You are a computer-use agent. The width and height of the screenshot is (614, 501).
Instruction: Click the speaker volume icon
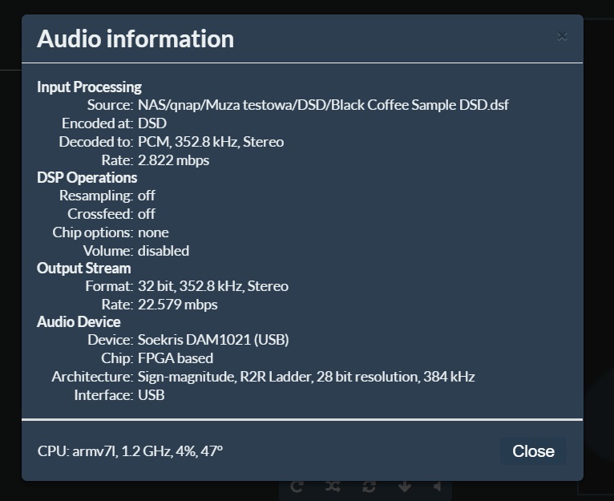[438, 487]
